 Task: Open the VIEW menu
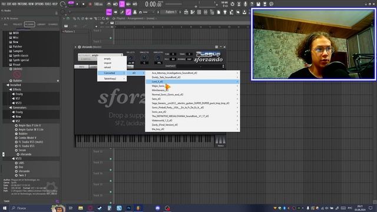(x=31, y=4)
